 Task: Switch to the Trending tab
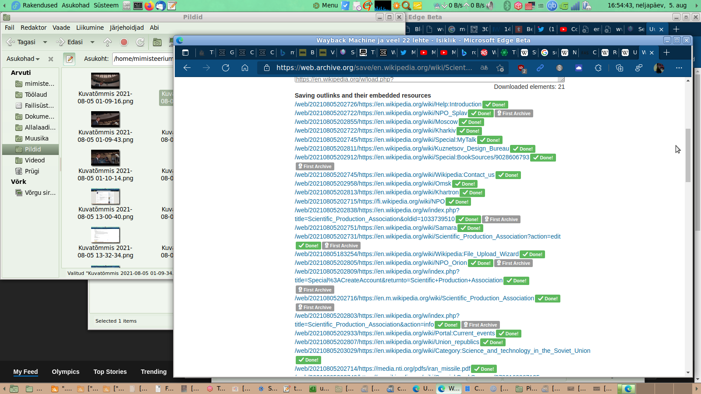154,372
